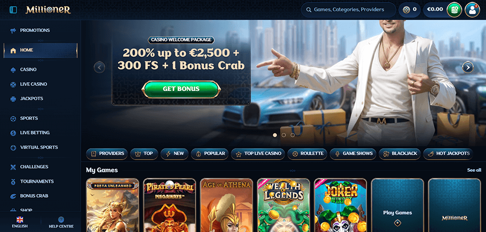The image size is (486, 232).
Task: Click the games search field
Action: click(x=348, y=10)
